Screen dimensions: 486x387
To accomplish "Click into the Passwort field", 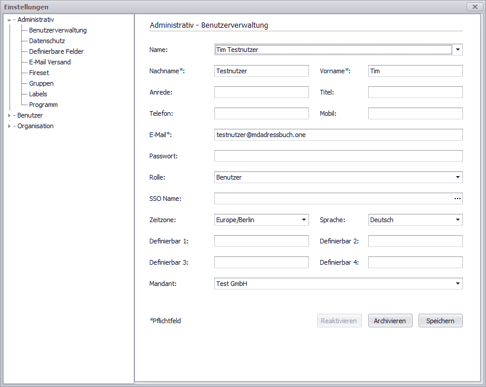I will pos(338,156).
